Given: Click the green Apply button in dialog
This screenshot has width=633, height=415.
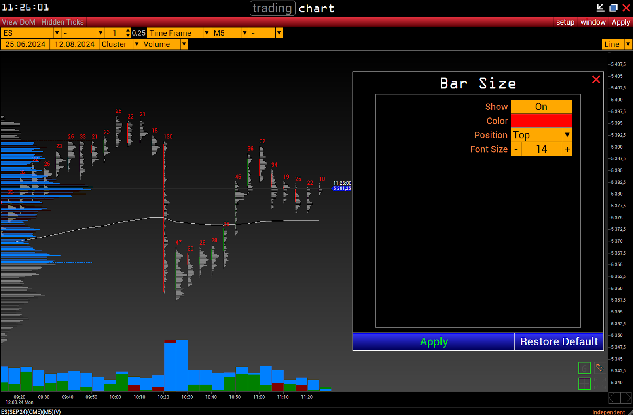Looking at the screenshot, I should point(434,341).
